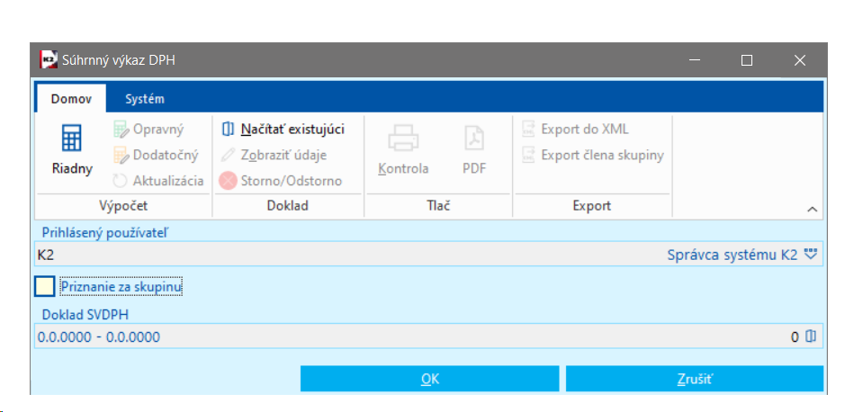Click the Aktualizácia refresh item

point(157,181)
